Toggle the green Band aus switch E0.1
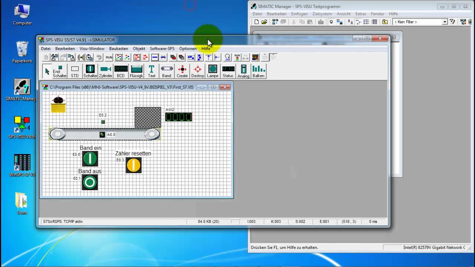Screen dimensions: 475x267 (90, 182)
